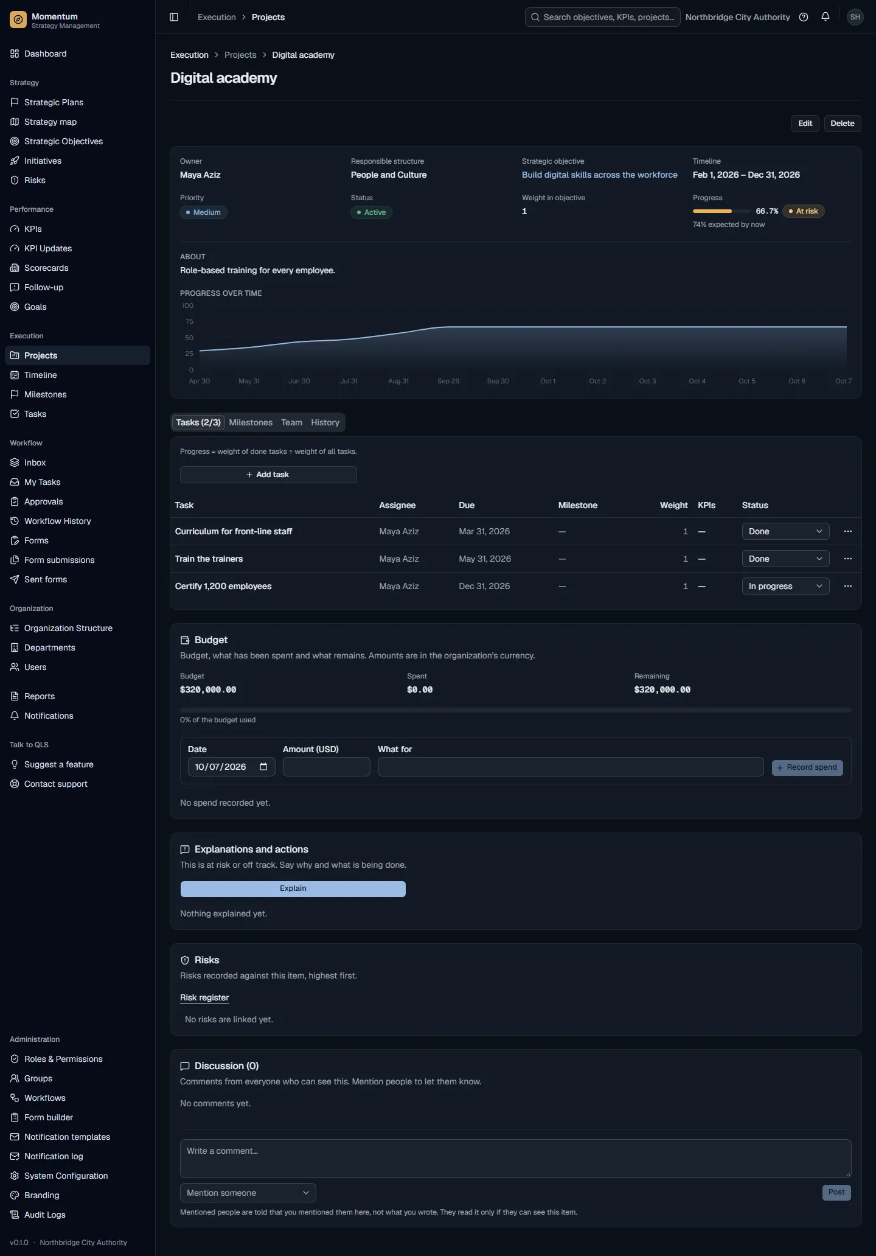The image size is (876, 1256).
Task: Open status dropdown for Curriculum for front-line staff
Action: click(x=785, y=531)
